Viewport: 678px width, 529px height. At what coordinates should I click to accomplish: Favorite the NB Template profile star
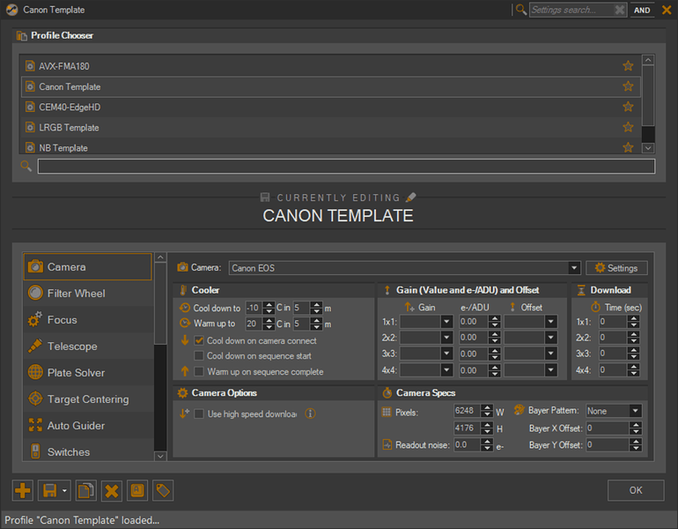[628, 147]
